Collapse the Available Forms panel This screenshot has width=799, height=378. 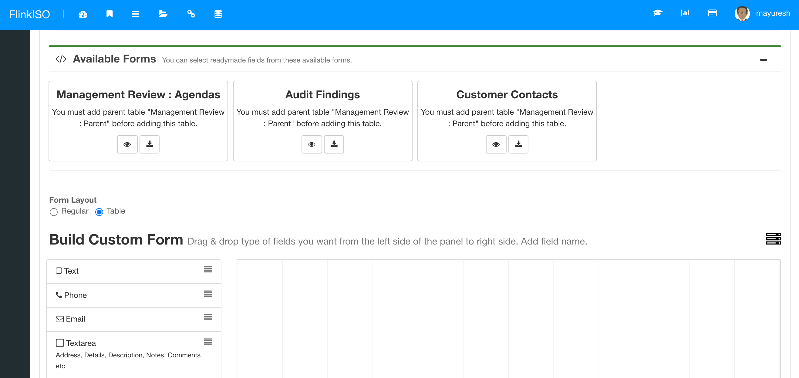763,59
